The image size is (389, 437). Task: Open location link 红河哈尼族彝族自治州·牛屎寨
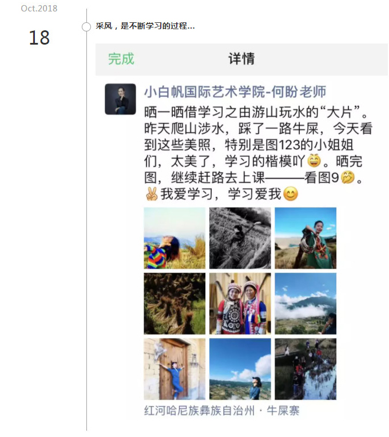222,411
